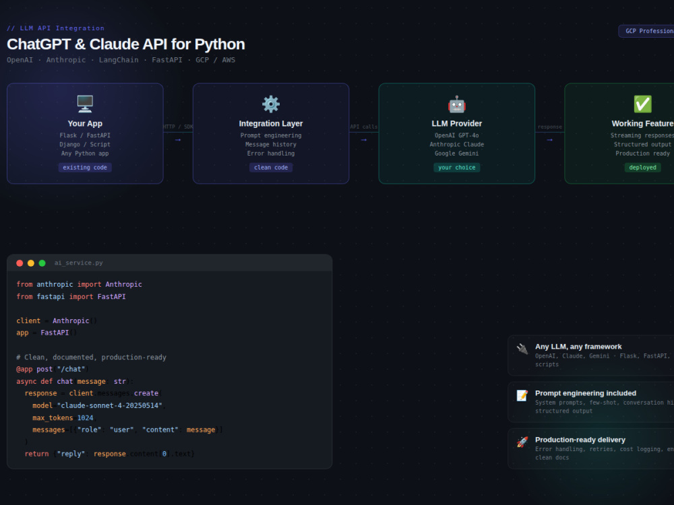The image size is (674, 505).
Task: Click the API calls connector label
Action: [x=364, y=127]
